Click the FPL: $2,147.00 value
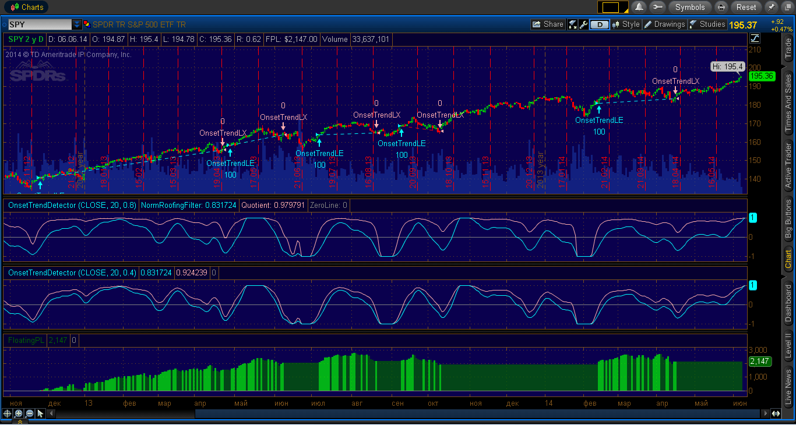 [x=291, y=40]
